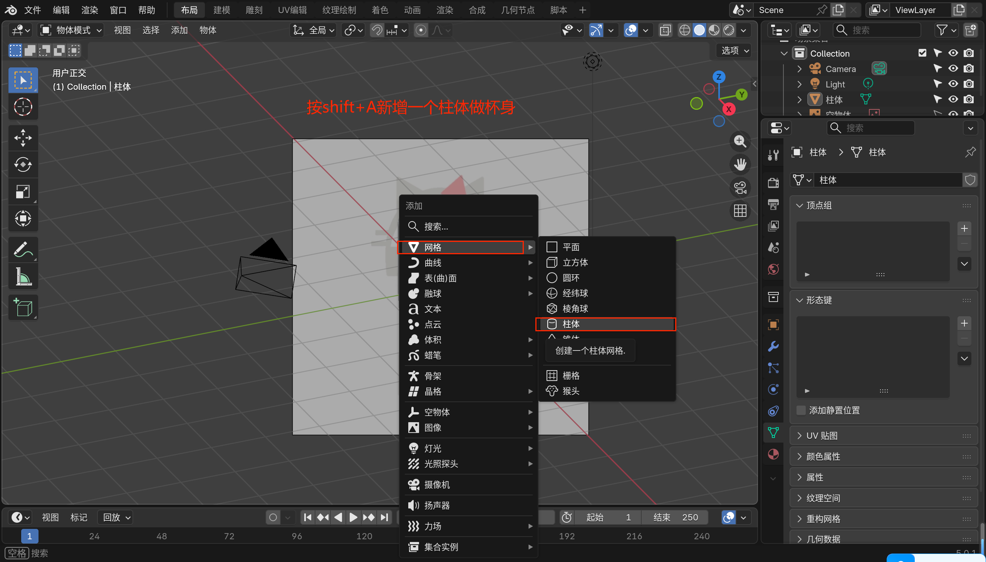Viewport: 986px width, 562px height.
Task: Select the Scale tool icon
Action: [x=23, y=191]
